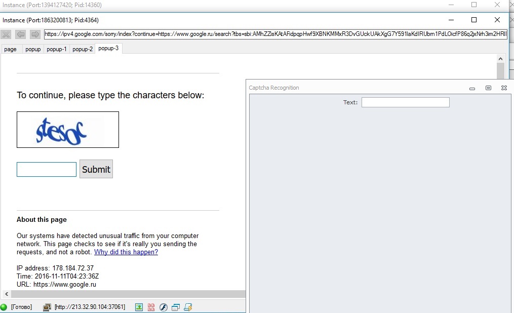The width and height of the screenshot is (514, 313).
Task: Click the Time: 2016-11-11T04:23:36Z line
Action: coord(58,277)
